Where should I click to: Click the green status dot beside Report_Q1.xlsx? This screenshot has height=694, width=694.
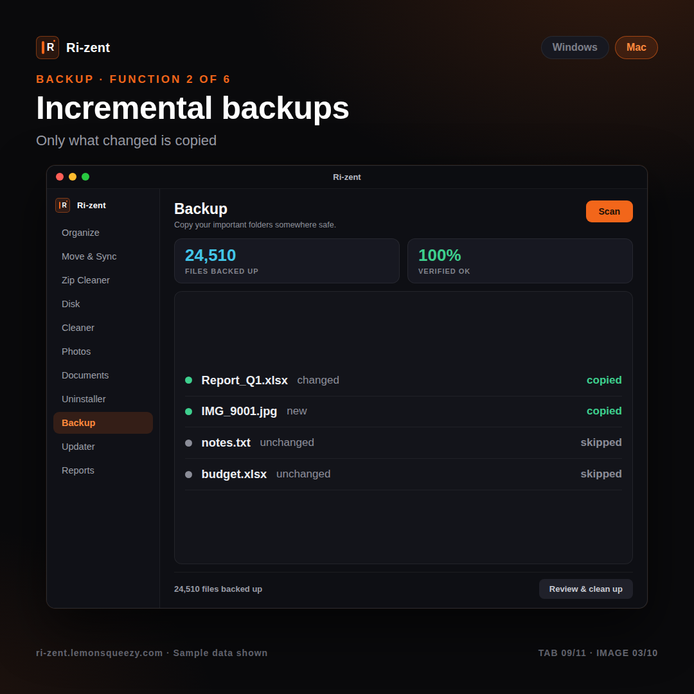click(x=188, y=380)
